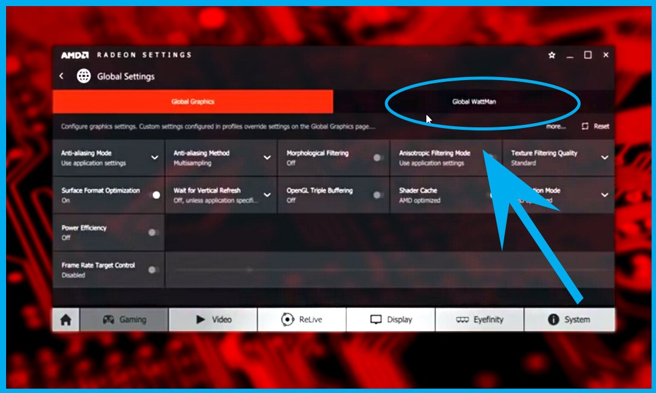This screenshot has width=656, height=393.
Task: Open the Video section
Action: [x=213, y=320]
